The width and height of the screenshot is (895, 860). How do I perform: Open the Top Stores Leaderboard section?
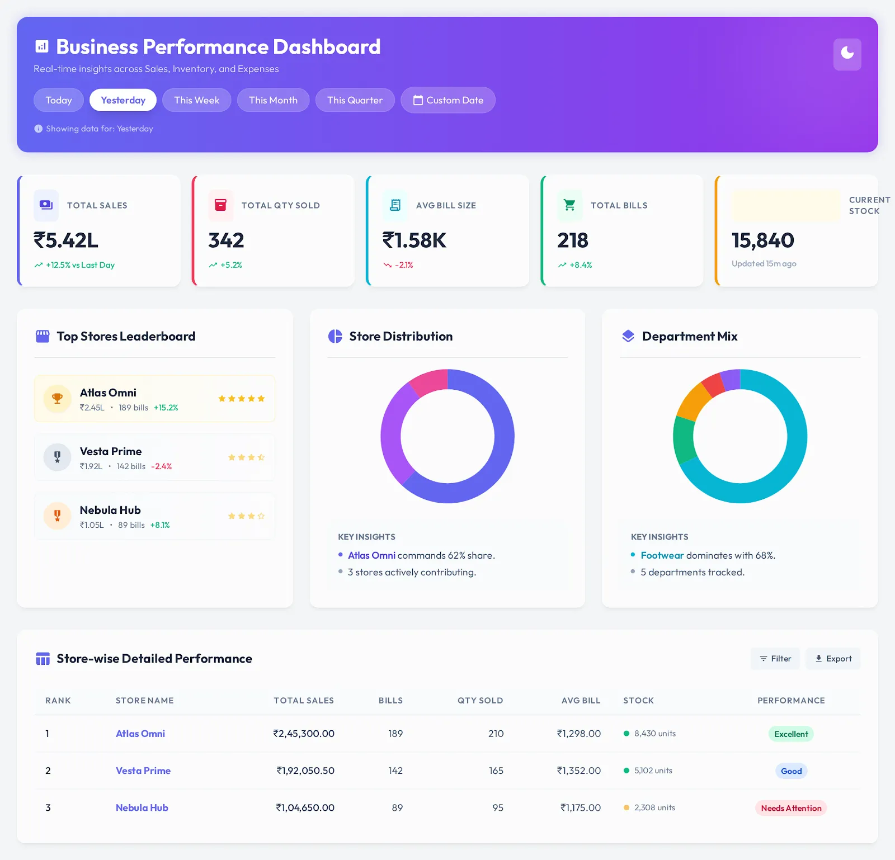126,336
